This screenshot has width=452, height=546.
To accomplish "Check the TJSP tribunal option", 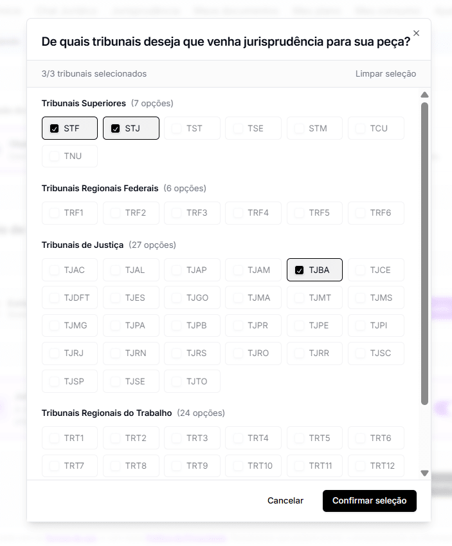I will click(55, 381).
